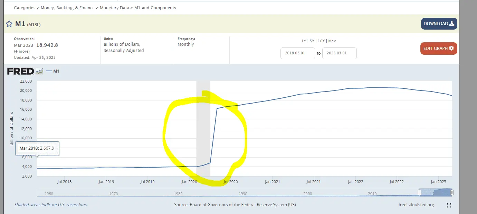This screenshot has height=214, width=477.
Task: Select the 10Y date range
Action: coord(321,41)
